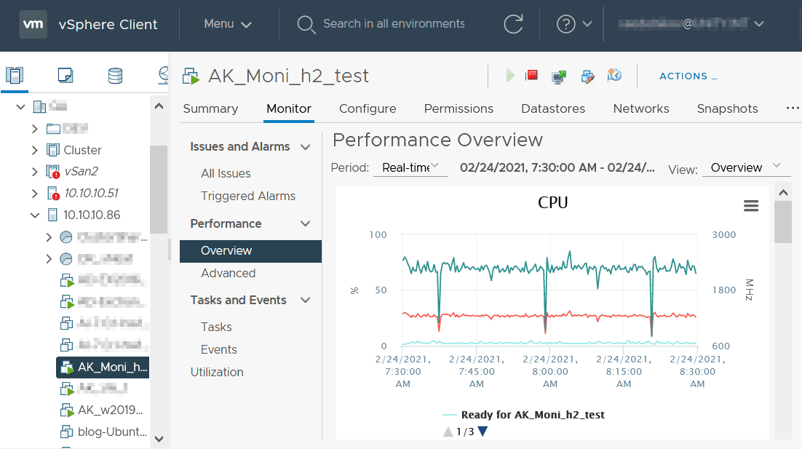Power off VM with red stop icon
The width and height of the screenshot is (802, 449).
[x=532, y=76]
